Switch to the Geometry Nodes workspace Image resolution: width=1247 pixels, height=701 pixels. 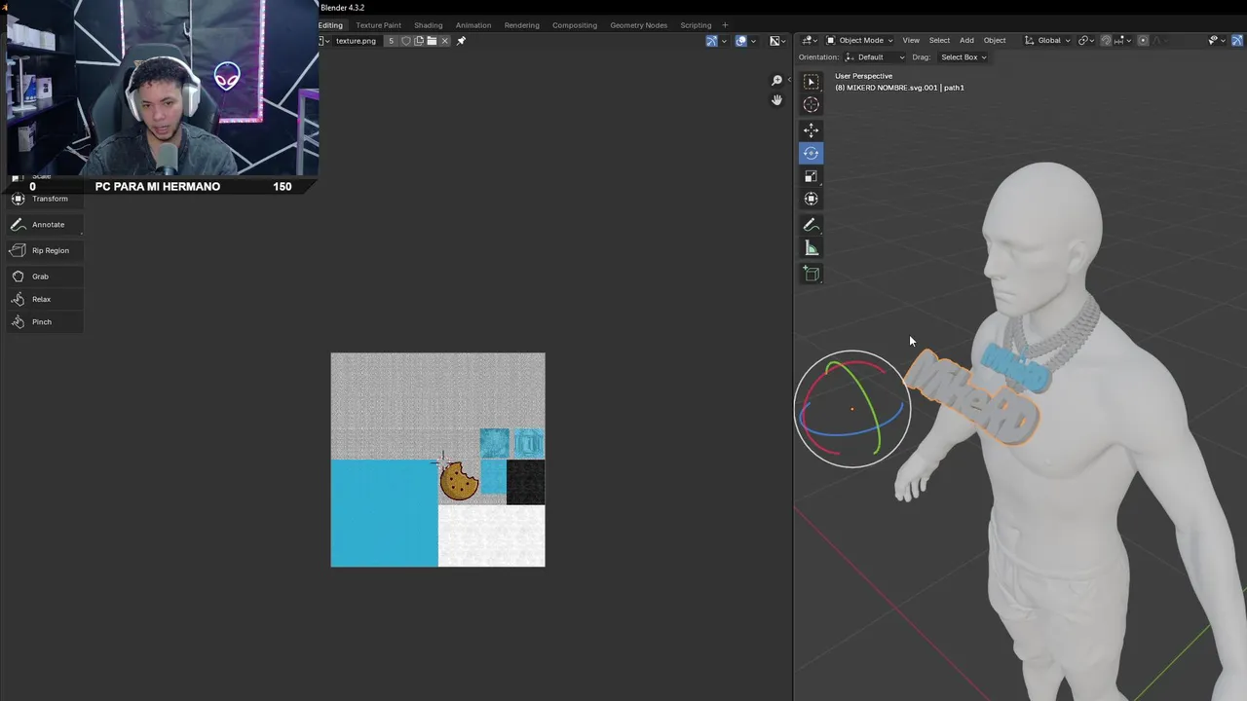point(639,25)
